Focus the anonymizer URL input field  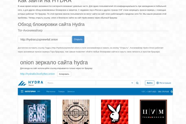[45, 39]
